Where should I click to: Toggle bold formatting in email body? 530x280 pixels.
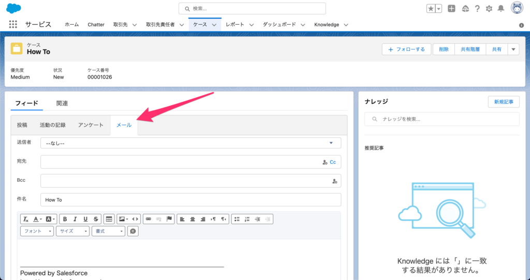click(65, 219)
